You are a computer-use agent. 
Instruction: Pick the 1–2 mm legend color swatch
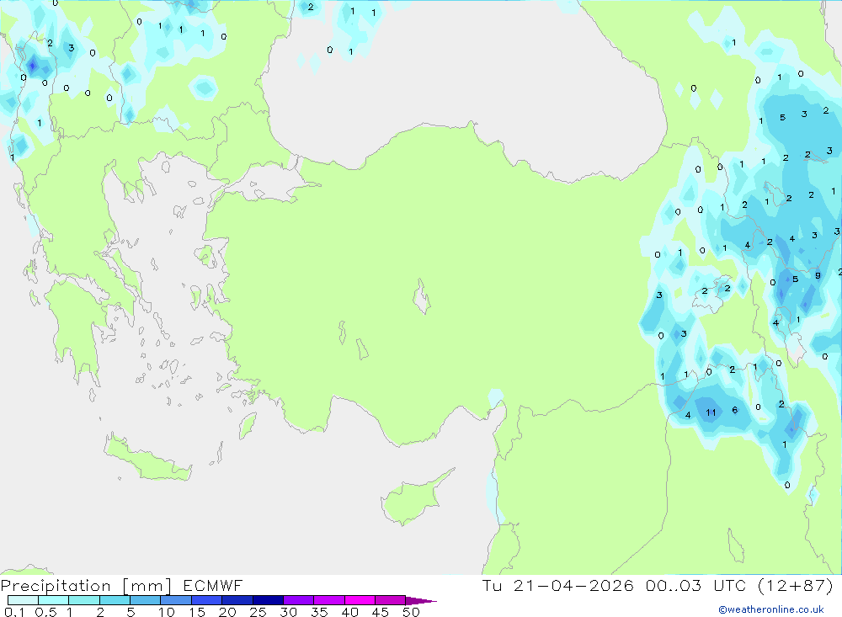pyautogui.click(x=83, y=600)
